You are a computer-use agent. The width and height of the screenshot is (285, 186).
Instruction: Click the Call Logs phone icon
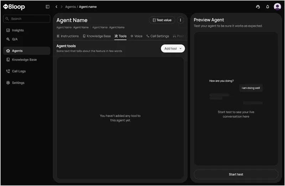pyautogui.click(x=8, y=71)
